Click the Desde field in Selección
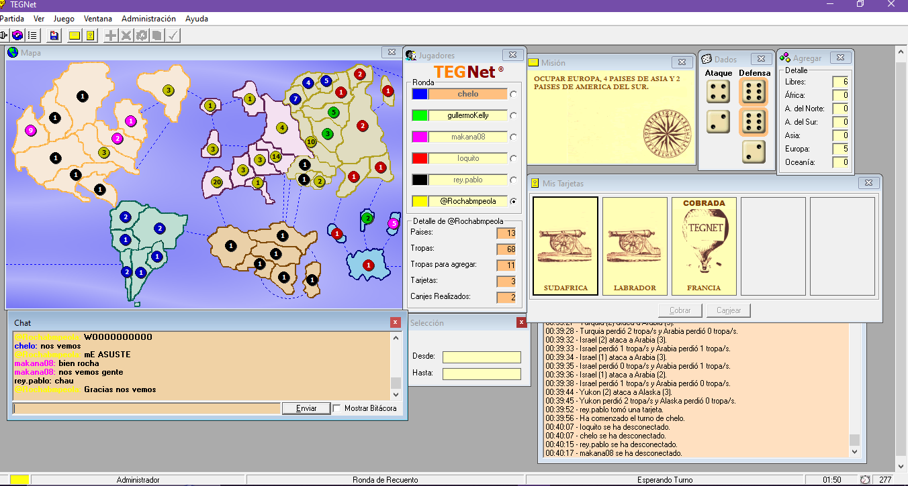Viewport: 908px width, 486px height. point(482,357)
